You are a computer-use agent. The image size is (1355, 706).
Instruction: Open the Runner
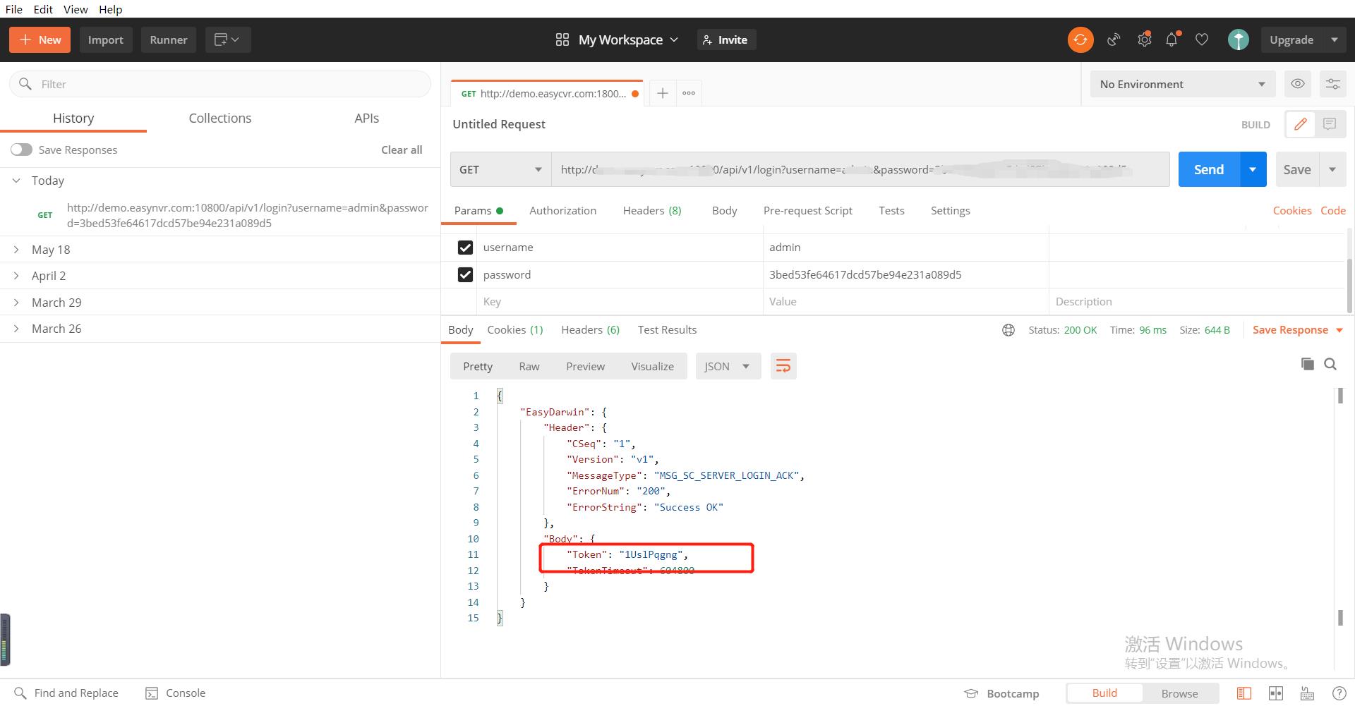click(169, 39)
